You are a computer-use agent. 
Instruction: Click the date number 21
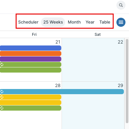[58, 42]
